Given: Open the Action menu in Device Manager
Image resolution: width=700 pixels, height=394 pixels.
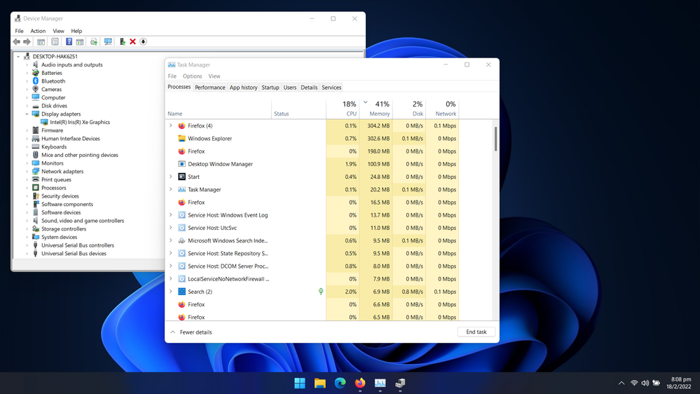Looking at the screenshot, I should (38, 31).
